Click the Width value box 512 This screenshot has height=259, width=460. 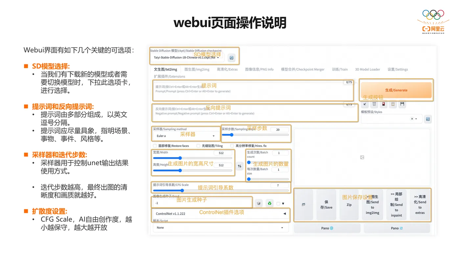coord(223,153)
